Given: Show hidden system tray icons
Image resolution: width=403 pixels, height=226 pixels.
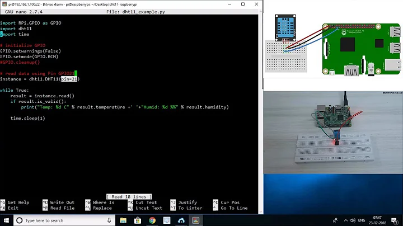Looking at the screenshot, I should [346, 220].
